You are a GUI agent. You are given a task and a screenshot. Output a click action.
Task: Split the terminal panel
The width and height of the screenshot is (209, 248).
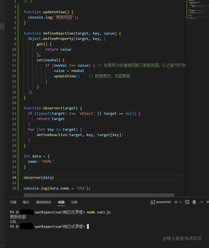187,202
